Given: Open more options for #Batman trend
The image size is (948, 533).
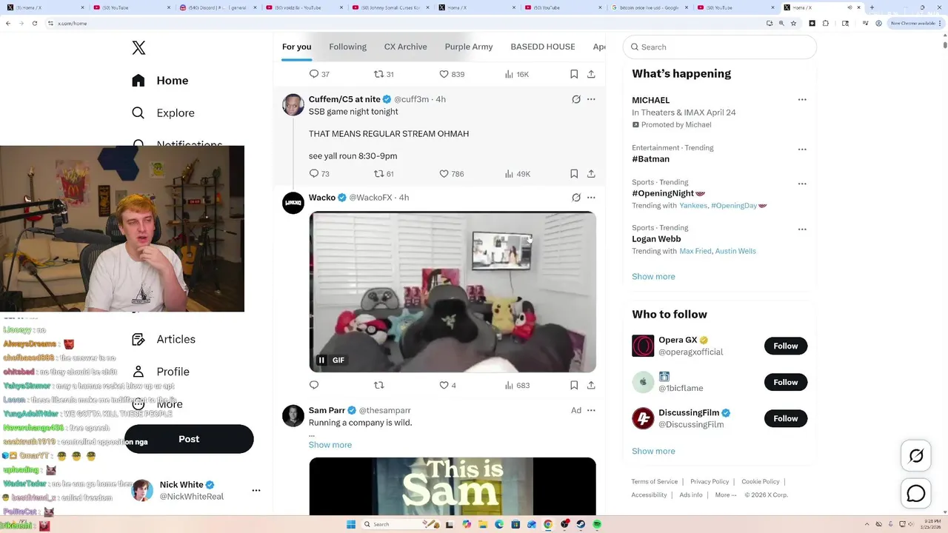Looking at the screenshot, I should [802, 150].
